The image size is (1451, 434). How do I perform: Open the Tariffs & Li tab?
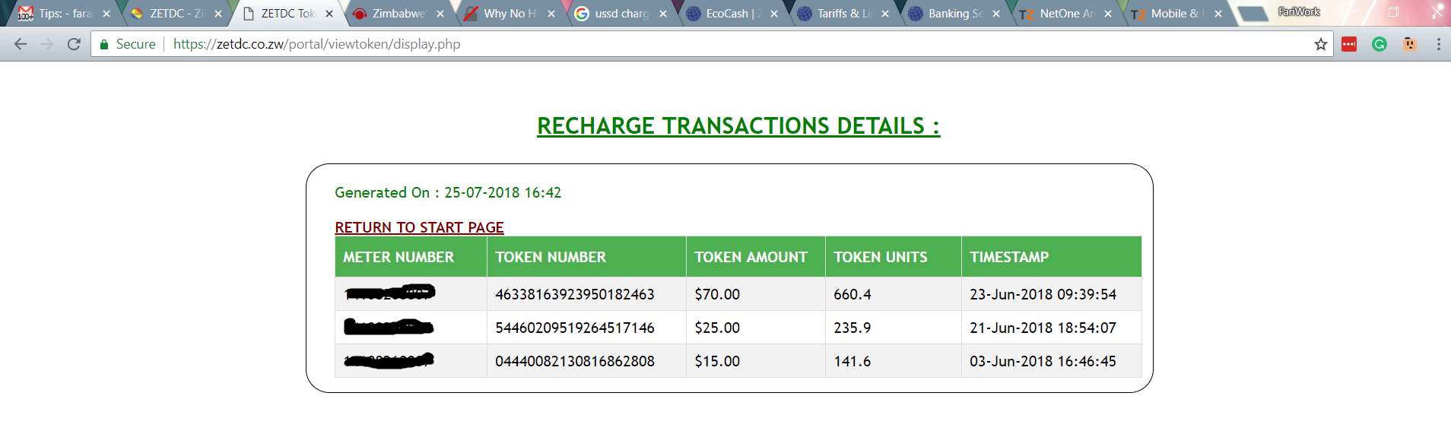(841, 14)
